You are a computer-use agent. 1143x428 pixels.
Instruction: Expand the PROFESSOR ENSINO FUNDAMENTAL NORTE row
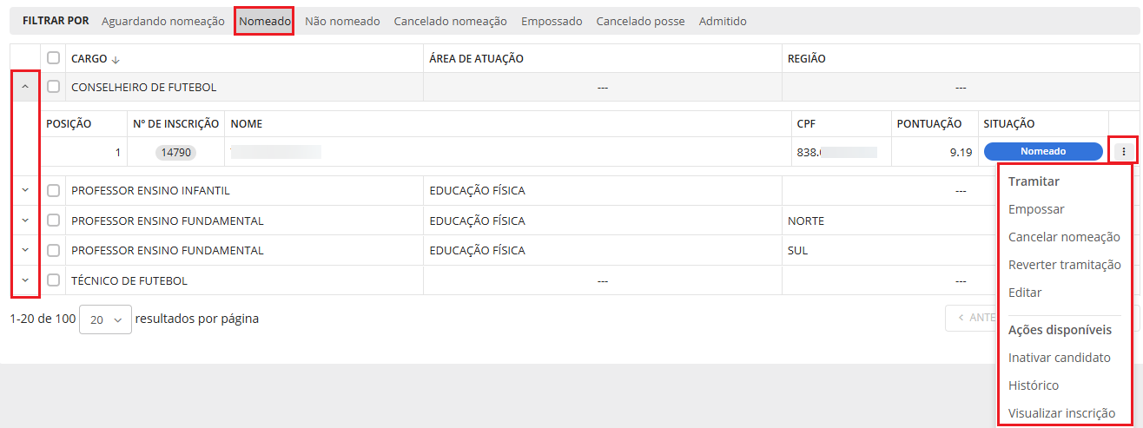[x=24, y=221]
